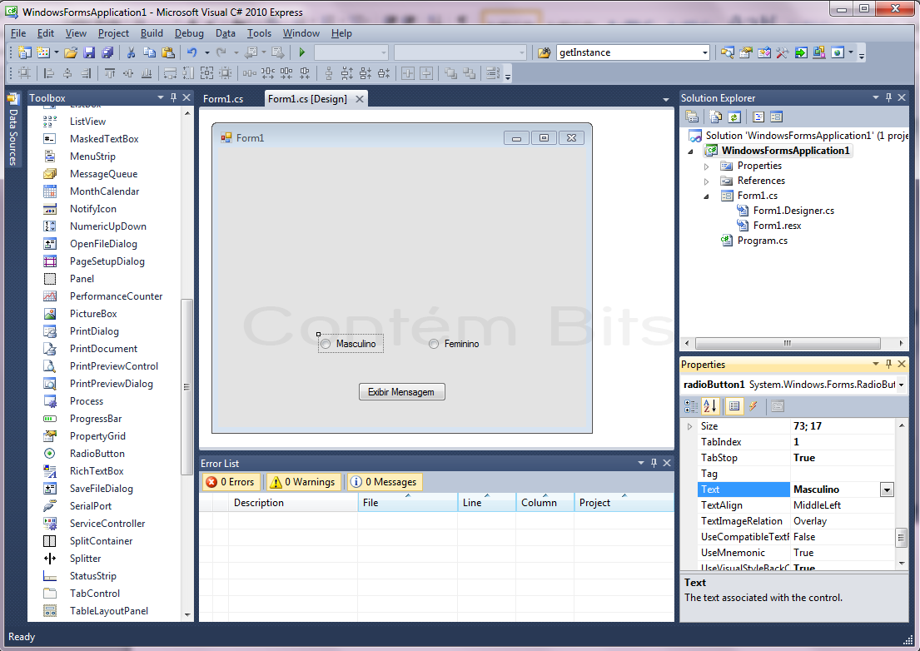Open the Project menu

113,33
